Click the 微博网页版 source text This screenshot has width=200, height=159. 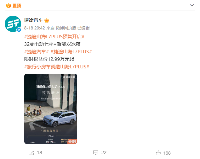tap(66, 28)
